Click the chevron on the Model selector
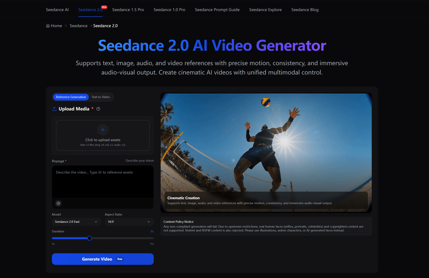Screen dimensions: 429x278 (x=96, y=222)
